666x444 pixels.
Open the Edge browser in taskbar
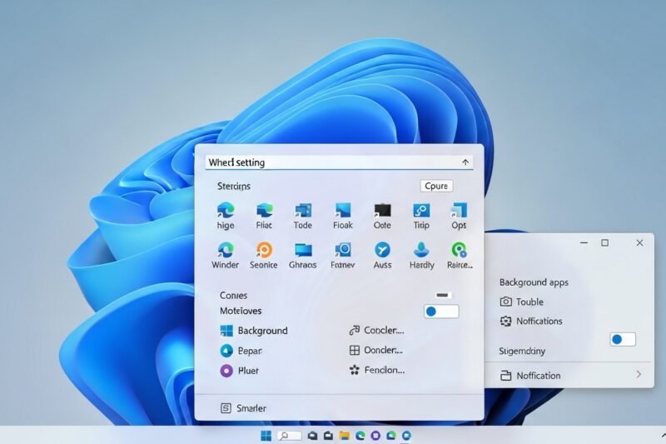click(360, 436)
